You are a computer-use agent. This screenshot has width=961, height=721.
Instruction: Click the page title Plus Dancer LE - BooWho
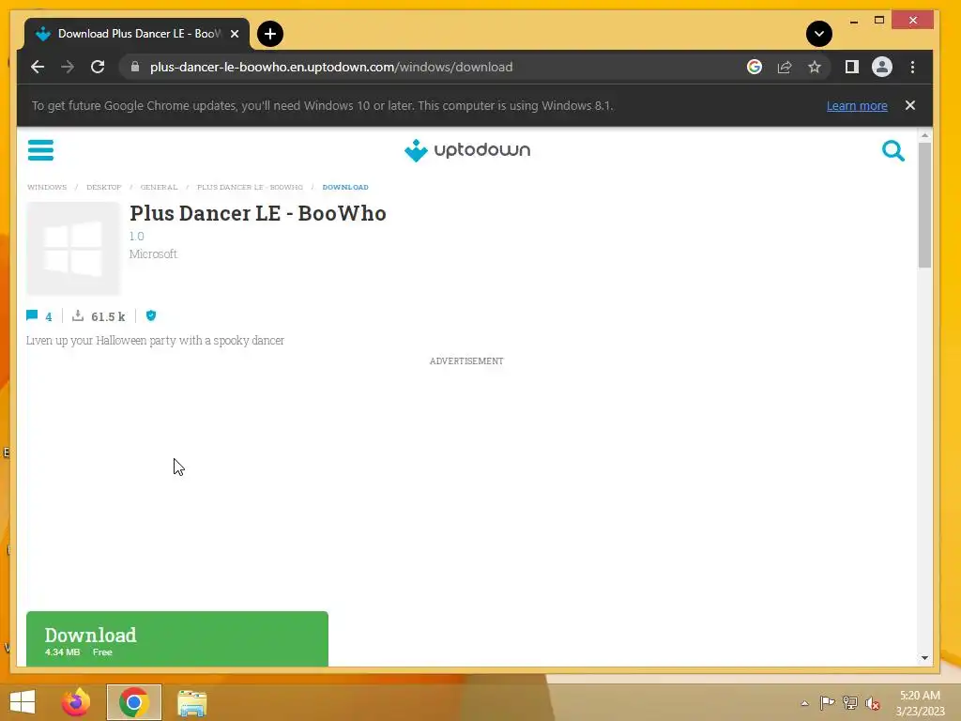[x=258, y=213]
